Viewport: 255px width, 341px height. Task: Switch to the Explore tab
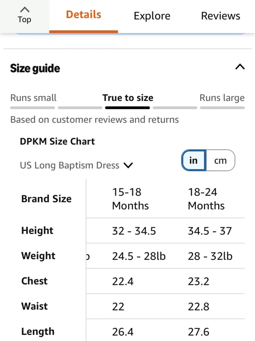[x=152, y=16]
